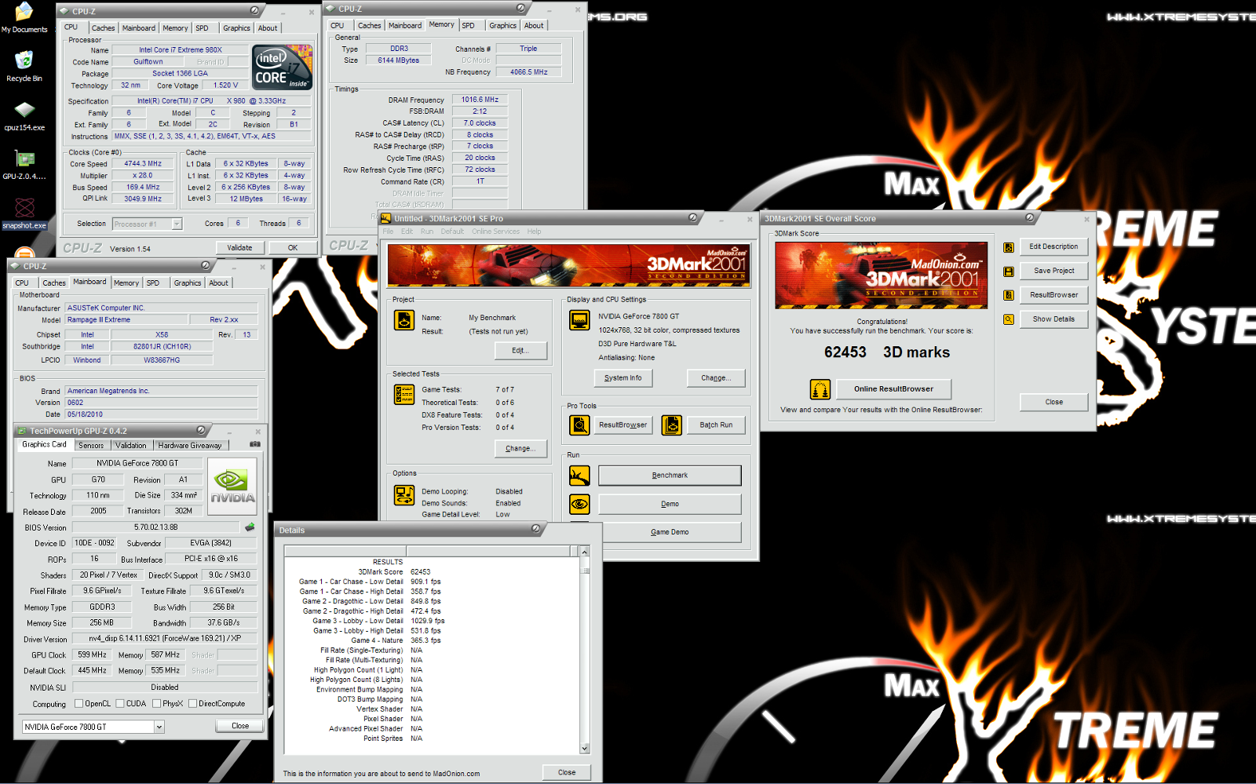Open SPD tab in CPU-Z Memory window
This screenshot has height=784, width=1256.
coord(469,26)
